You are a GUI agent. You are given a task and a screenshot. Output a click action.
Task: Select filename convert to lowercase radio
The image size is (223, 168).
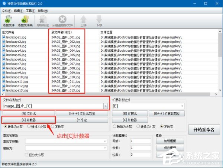pyautogui.click(x=29, y=126)
